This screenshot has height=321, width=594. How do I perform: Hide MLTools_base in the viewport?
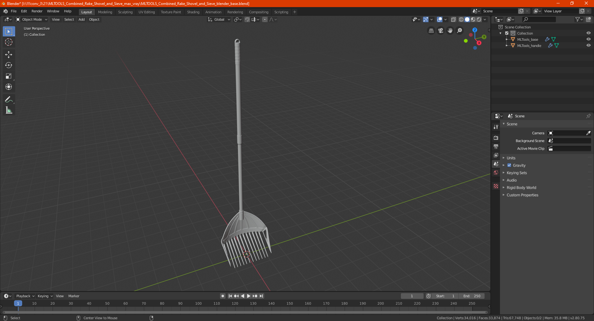point(588,39)
